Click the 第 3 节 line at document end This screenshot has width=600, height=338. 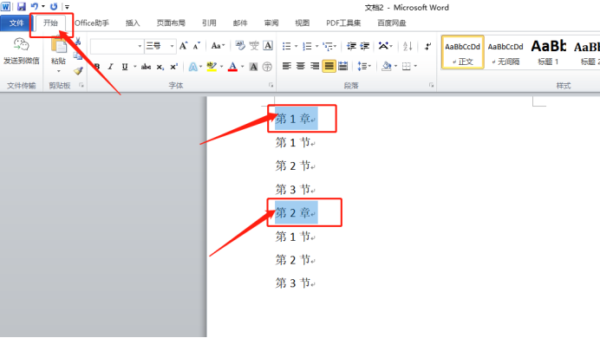pyautogui.click(x=295, y=283)
